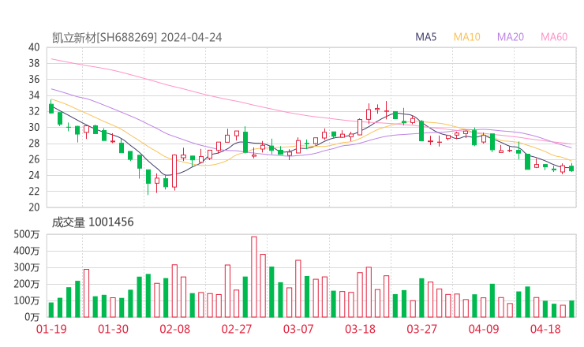
Task: Click the 30 price level label
Action: tap(34, 128)
